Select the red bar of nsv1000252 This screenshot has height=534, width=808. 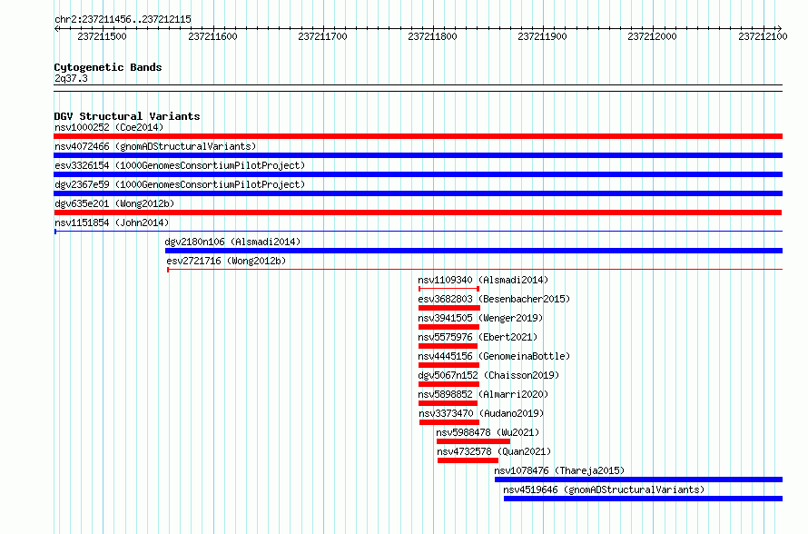pos(418,136)
